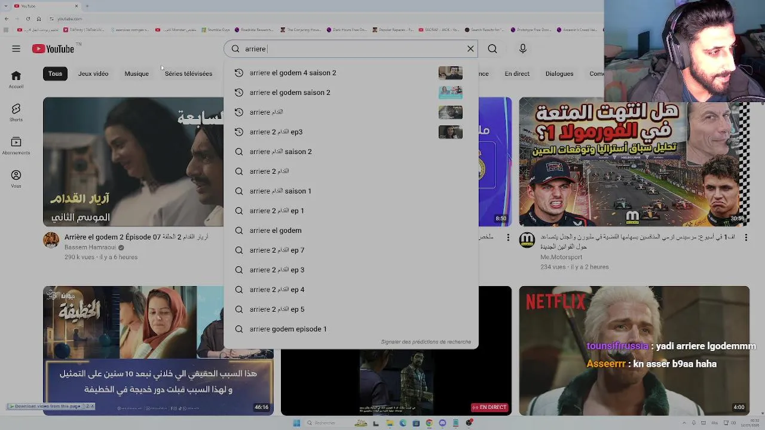The height and width of the screenshot is (430, 765).
Task: Choose suggestion 'arriere القدام saison 1'
Action: [351, 191]
